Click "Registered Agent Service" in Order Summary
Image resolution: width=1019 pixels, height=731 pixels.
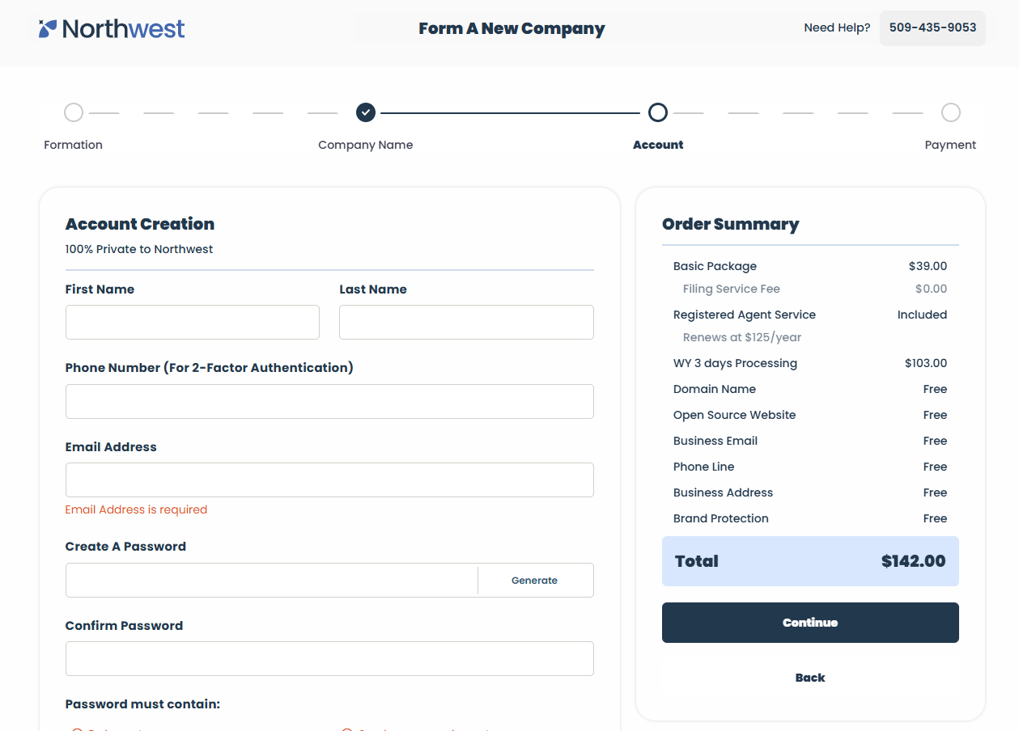[745, 315]
